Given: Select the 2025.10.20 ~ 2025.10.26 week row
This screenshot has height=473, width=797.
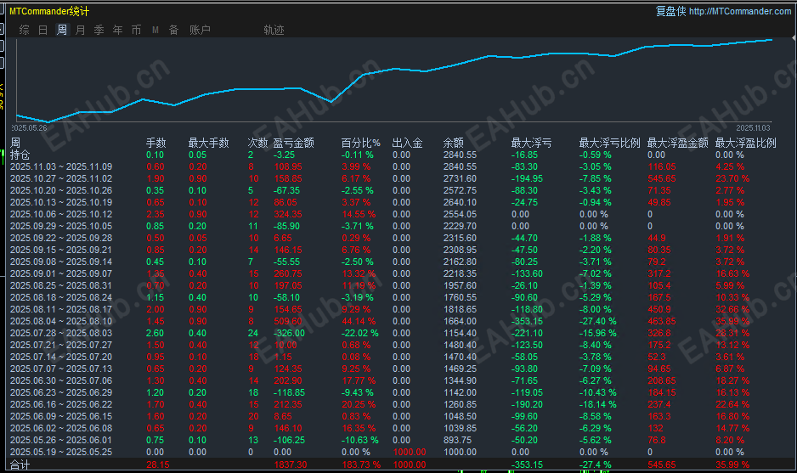Looking at the screenshot, I should point(399,190).
